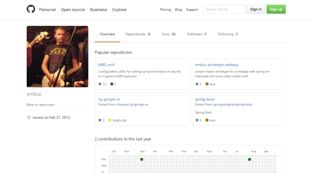Open the Stars tab
Screen dimensions: 312x173
(x=168, y=34)
